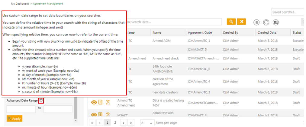Open Agreement Management breadcrumb link
This screenshot has height=127, width=306.
[48, 4]
